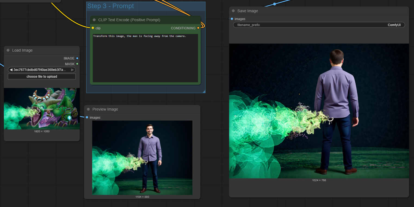The width and height of the screenshot is (414, 207).
Task: Collapse the Preview Image node via its dot
Action: point(88,109)
